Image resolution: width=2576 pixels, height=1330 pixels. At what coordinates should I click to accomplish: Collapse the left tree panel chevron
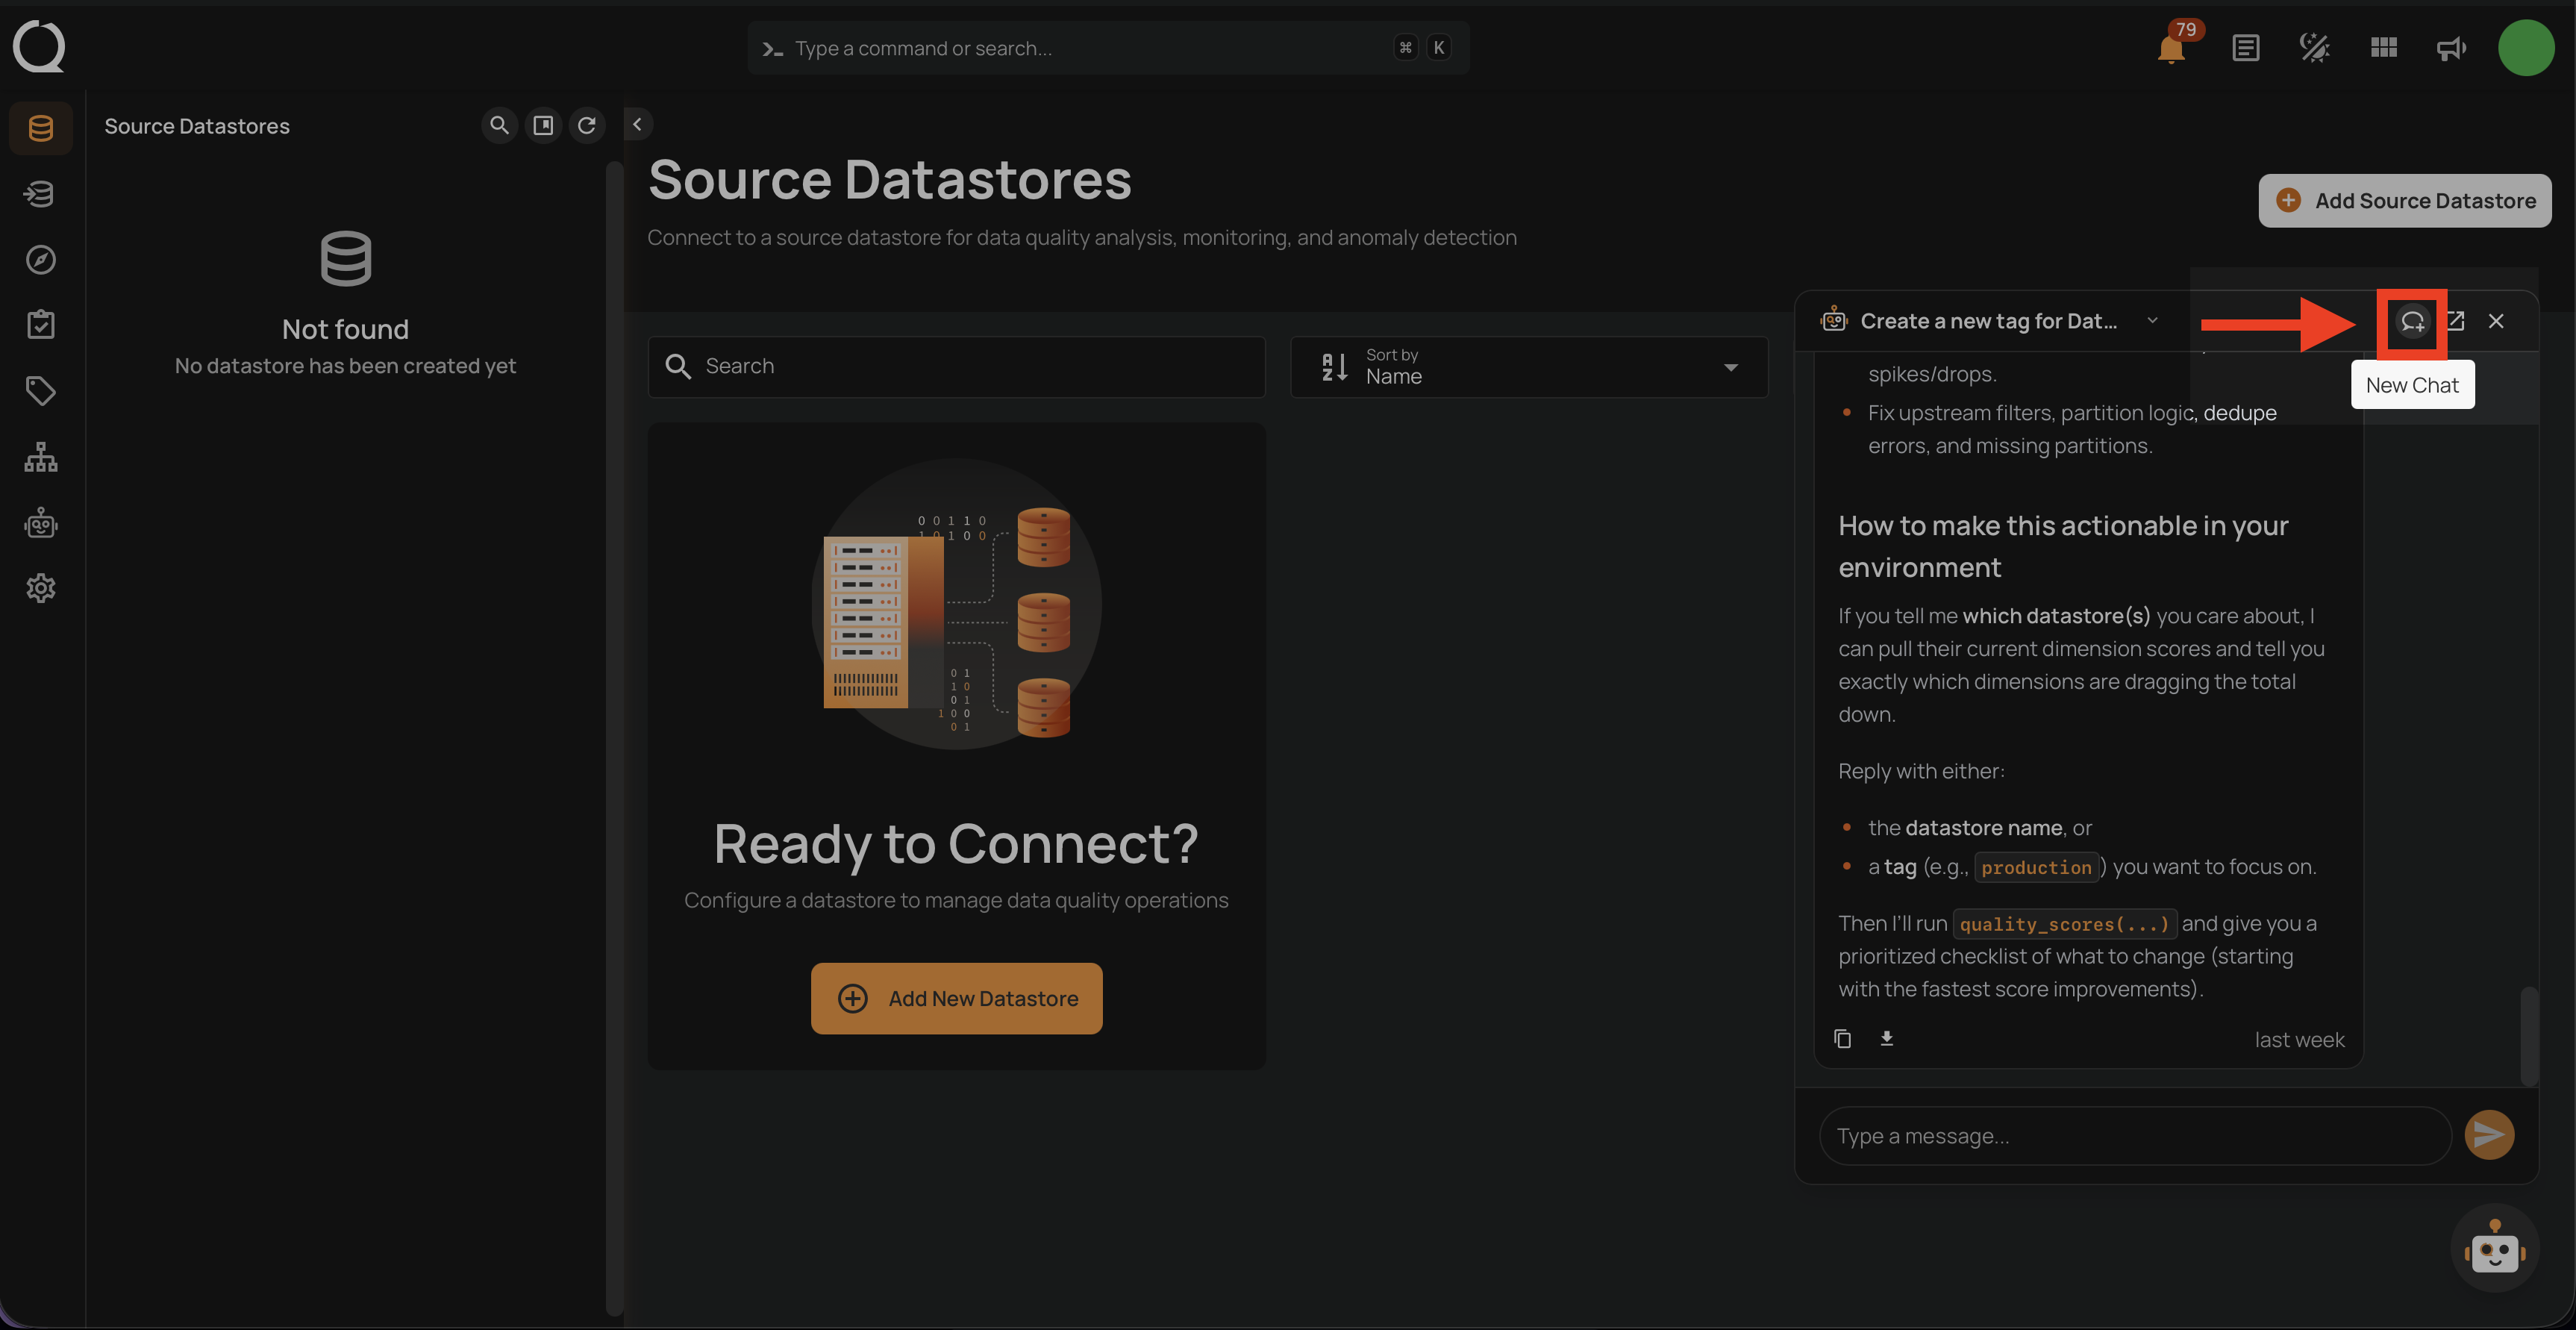pos(637,124)
